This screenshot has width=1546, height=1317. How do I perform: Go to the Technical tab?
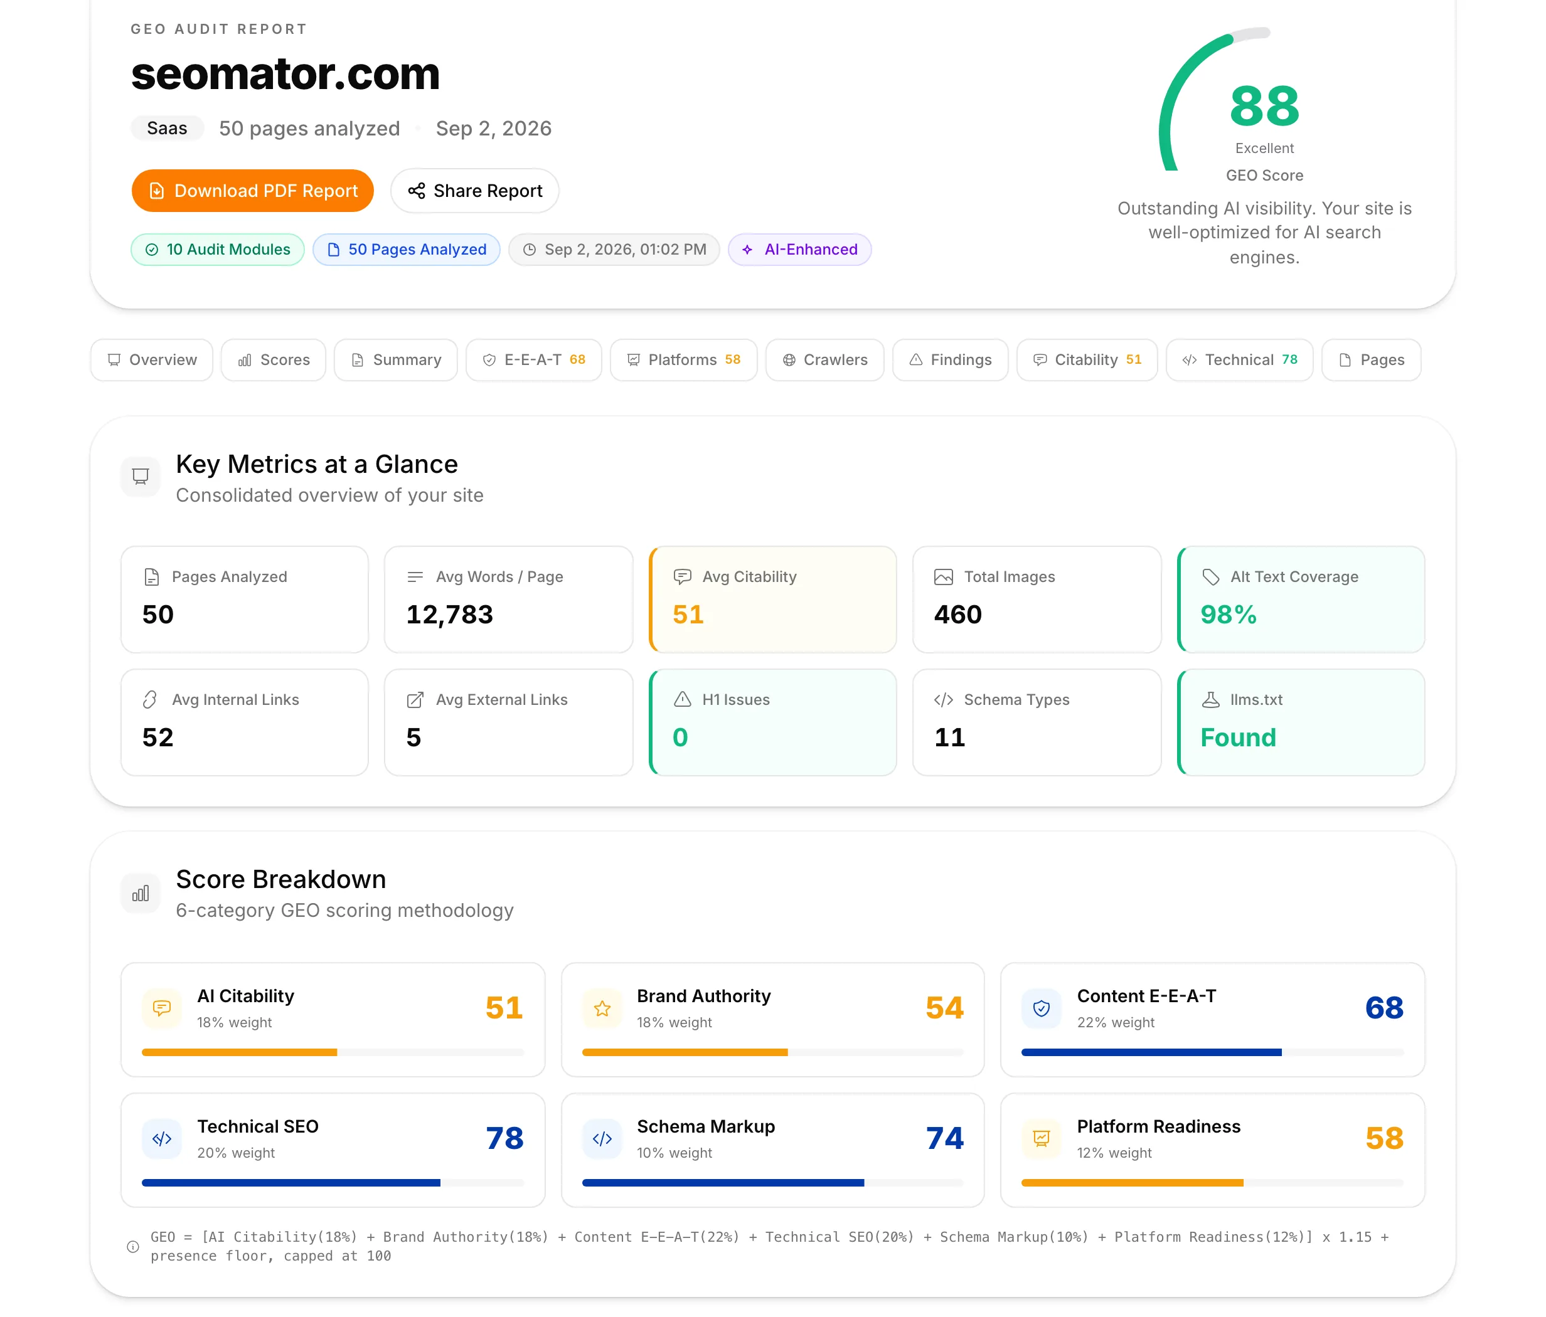1239,360
